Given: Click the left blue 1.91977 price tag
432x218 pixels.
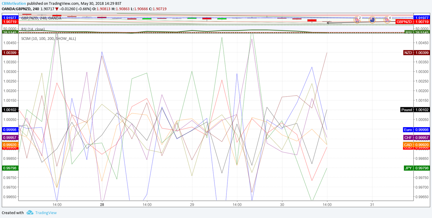Looking at the screenshot, I should tap(10, 18).
